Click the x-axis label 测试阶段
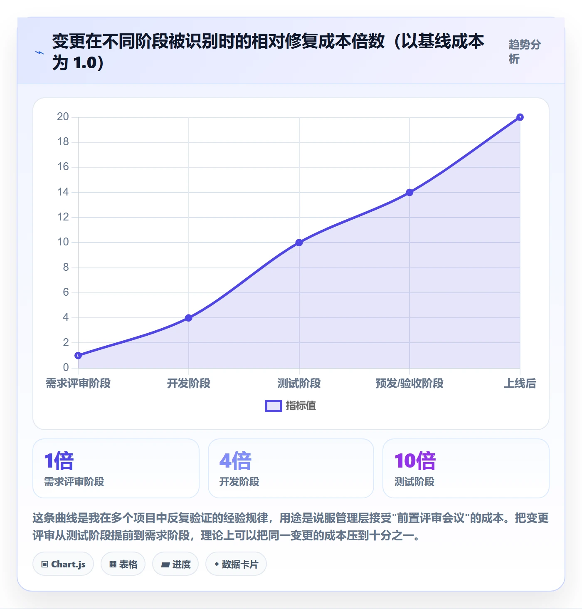Viewport: 582px width, 609px height. click(299, 384)
